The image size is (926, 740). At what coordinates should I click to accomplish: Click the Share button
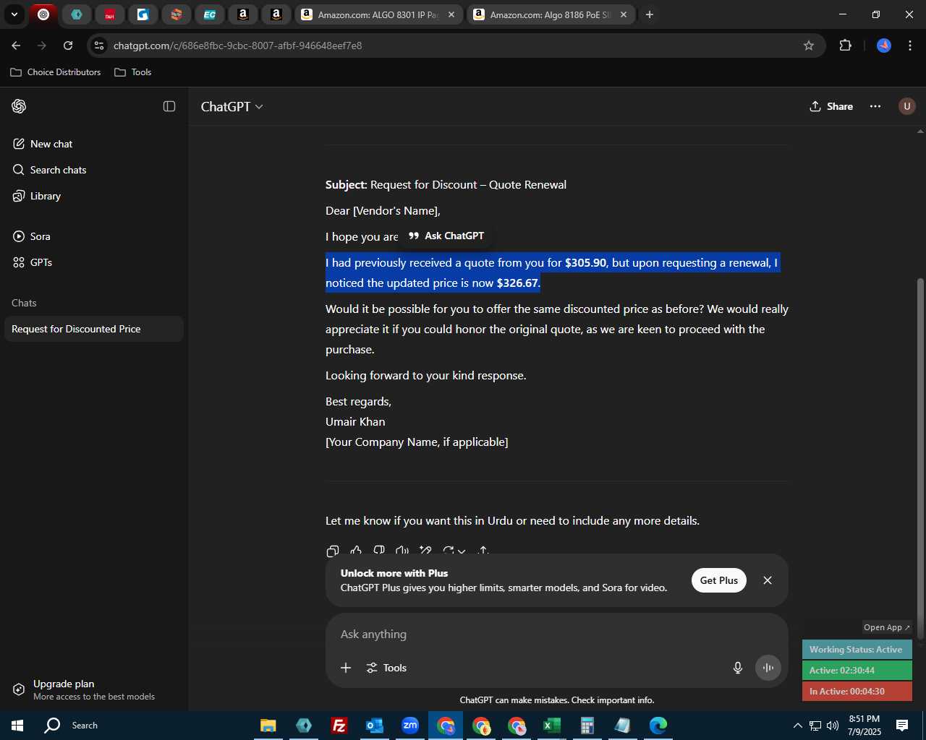(831, 106)
